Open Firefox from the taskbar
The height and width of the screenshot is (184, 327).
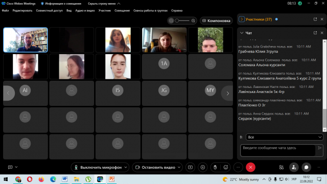click(x=41, y=179)
